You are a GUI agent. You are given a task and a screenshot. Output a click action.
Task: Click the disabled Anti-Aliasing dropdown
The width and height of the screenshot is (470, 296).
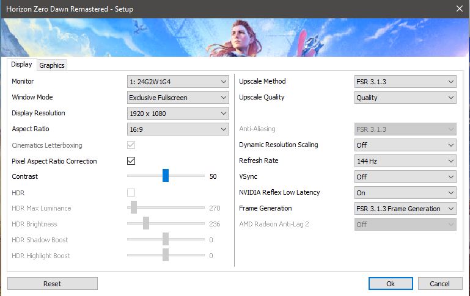click(x=405, y=129)
